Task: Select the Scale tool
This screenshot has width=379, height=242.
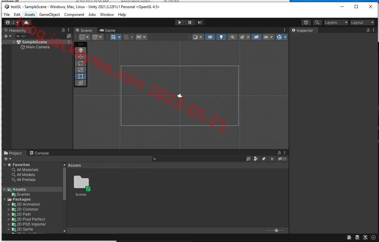Action: point(81,70)
